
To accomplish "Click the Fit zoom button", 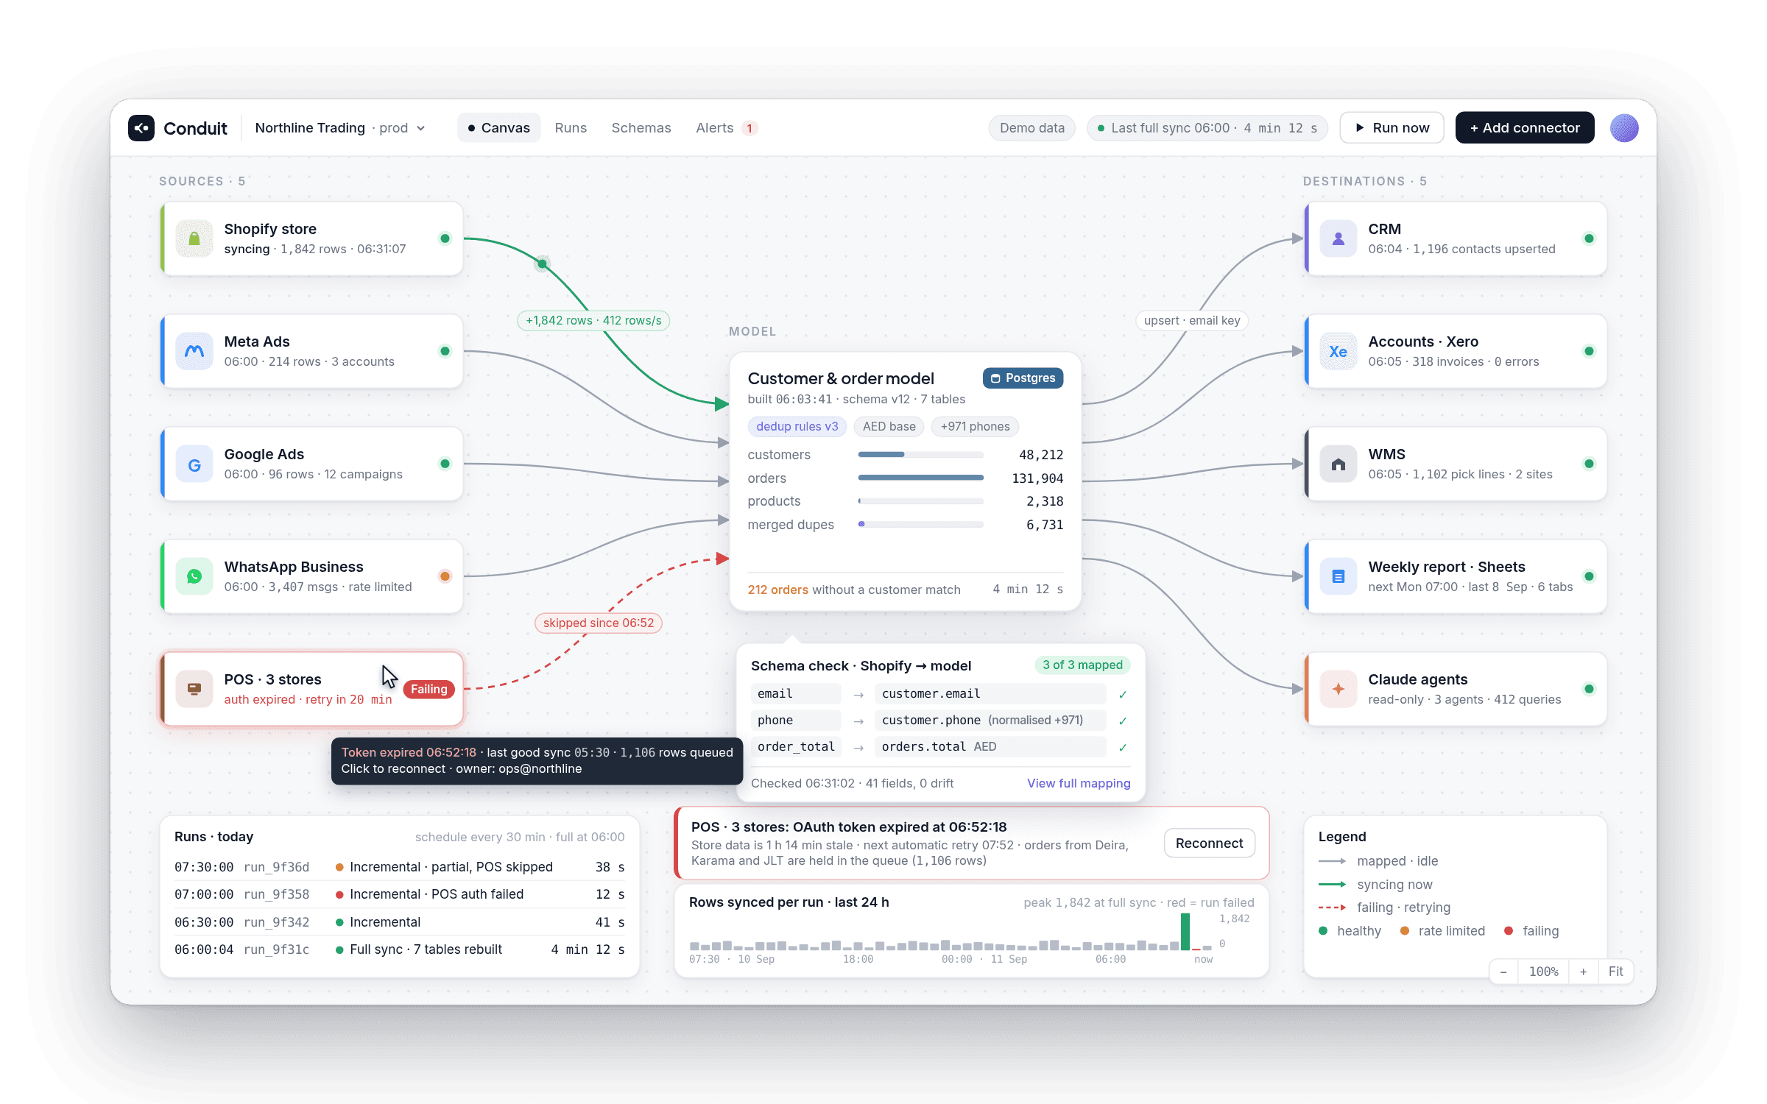I will pyautogui.click(x=1615, y=972).
